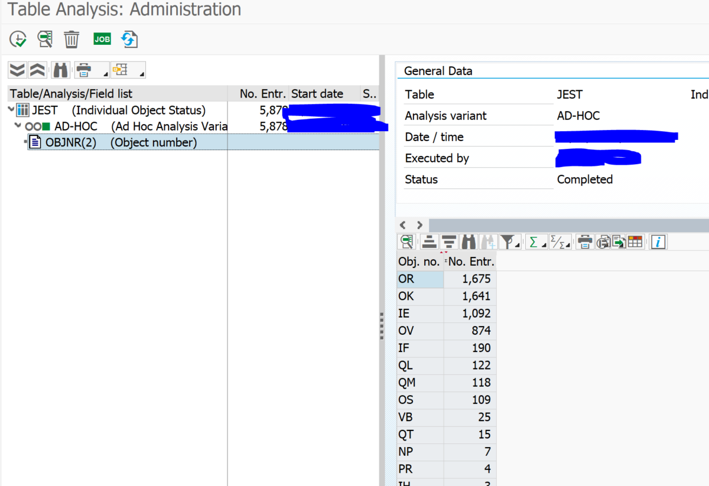Calculate a total using the sigma icon
This screenshot has width=709, height=486.
pos(535,242)
